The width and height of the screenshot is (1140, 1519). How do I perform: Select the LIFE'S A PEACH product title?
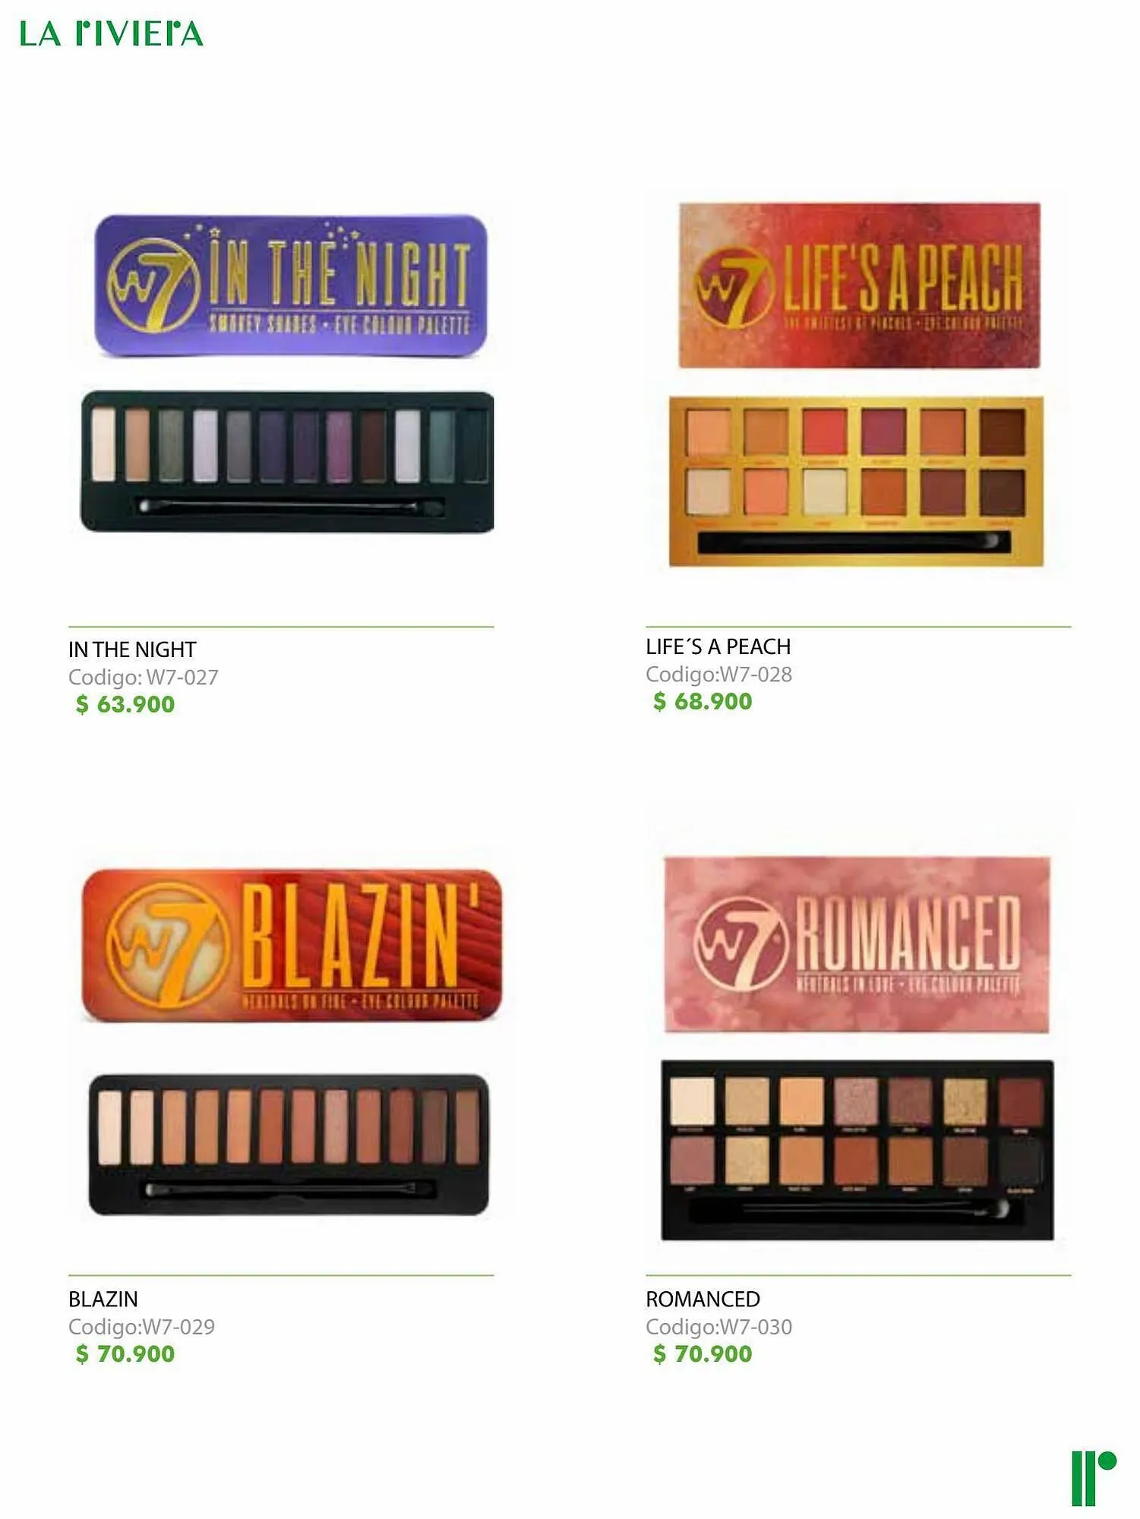click(x=718, y=646)
